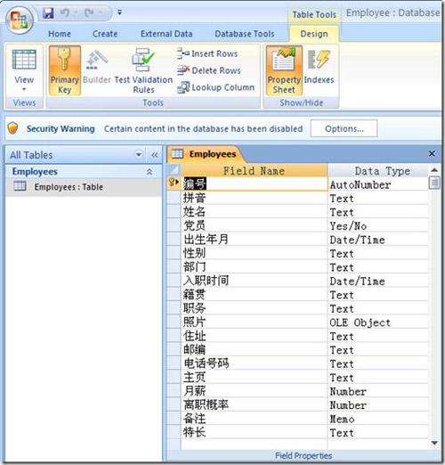This screenshot has height=465, width=445.
Task: Click the vertical scrollbar down arrow
Action: coord(434,443)
